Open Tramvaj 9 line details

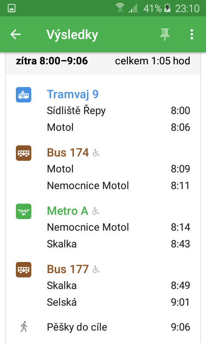pos(73,94)
